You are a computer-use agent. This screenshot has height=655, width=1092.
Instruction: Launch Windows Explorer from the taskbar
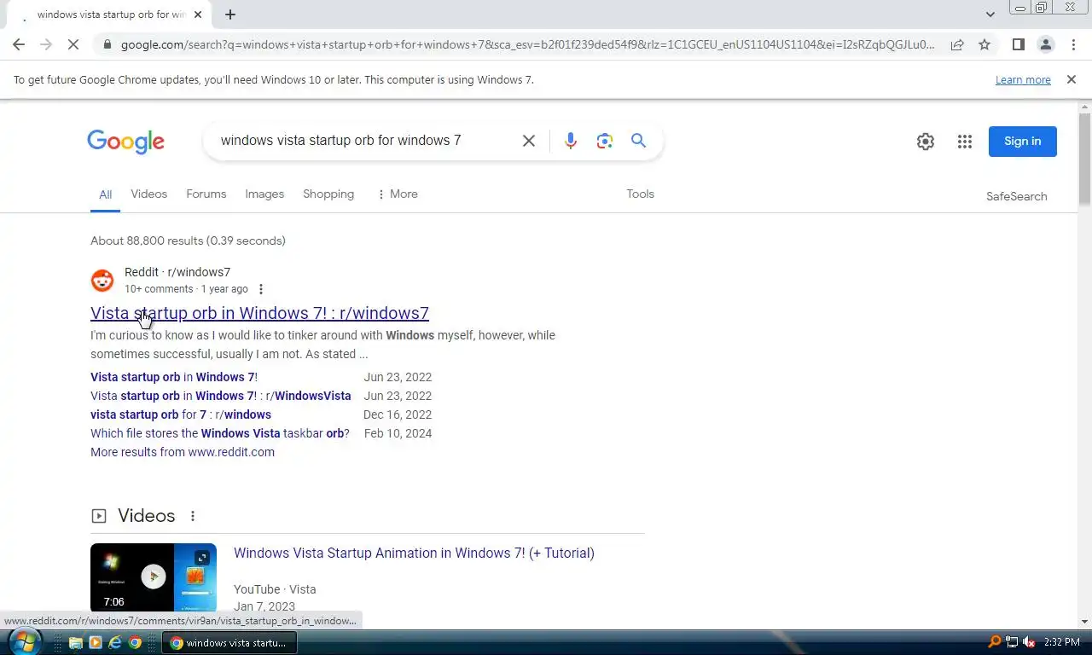[75, 642]
